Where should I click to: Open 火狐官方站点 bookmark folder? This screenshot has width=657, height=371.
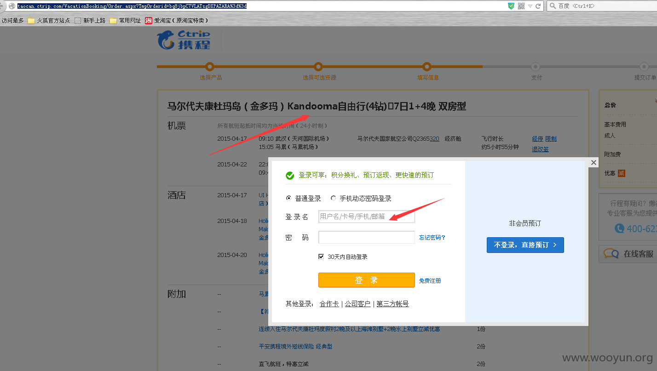[x=49, y=21]
